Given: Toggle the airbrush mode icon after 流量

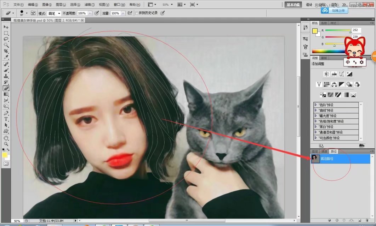Looking at the screenshot, I should [130, 13].
